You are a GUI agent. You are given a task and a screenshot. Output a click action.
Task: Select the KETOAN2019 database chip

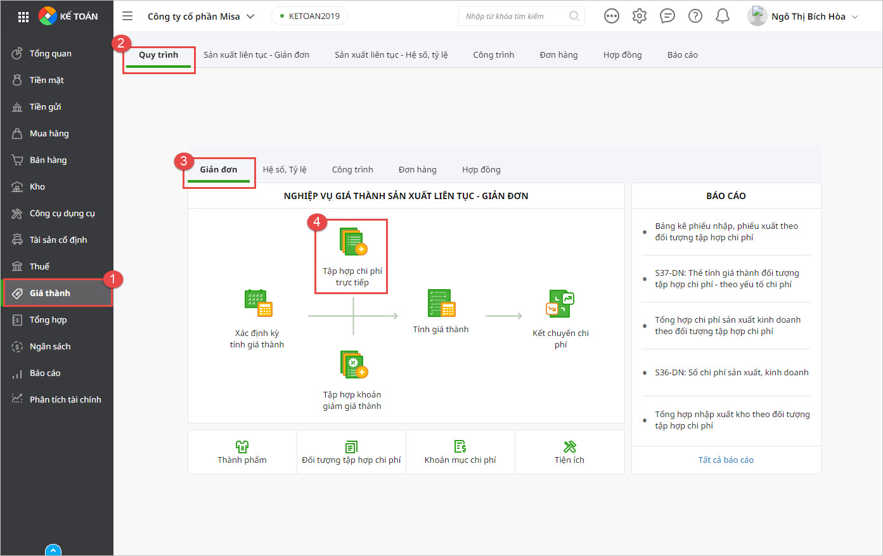tap(309, 16)
